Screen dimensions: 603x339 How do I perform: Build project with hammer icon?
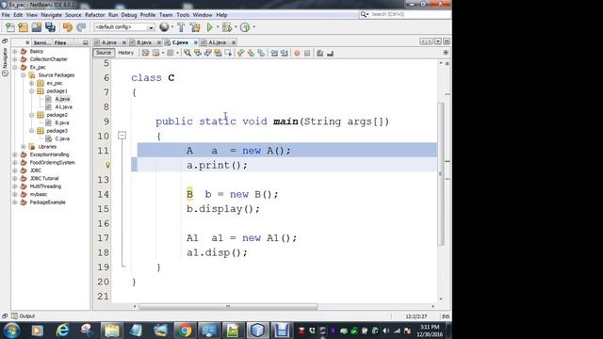(x=181, y=27)
